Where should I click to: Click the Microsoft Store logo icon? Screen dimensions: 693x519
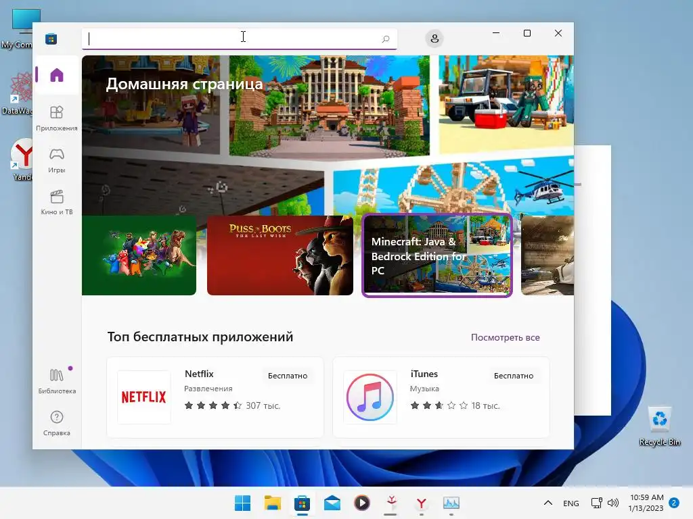51,39
